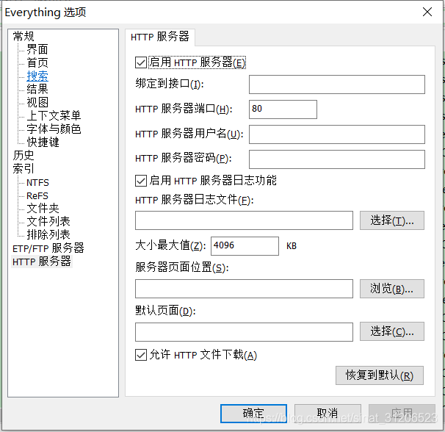445x432 pixels.
Task: Select HTTP 服务器 in the options tree
Action: click(41, 262)
